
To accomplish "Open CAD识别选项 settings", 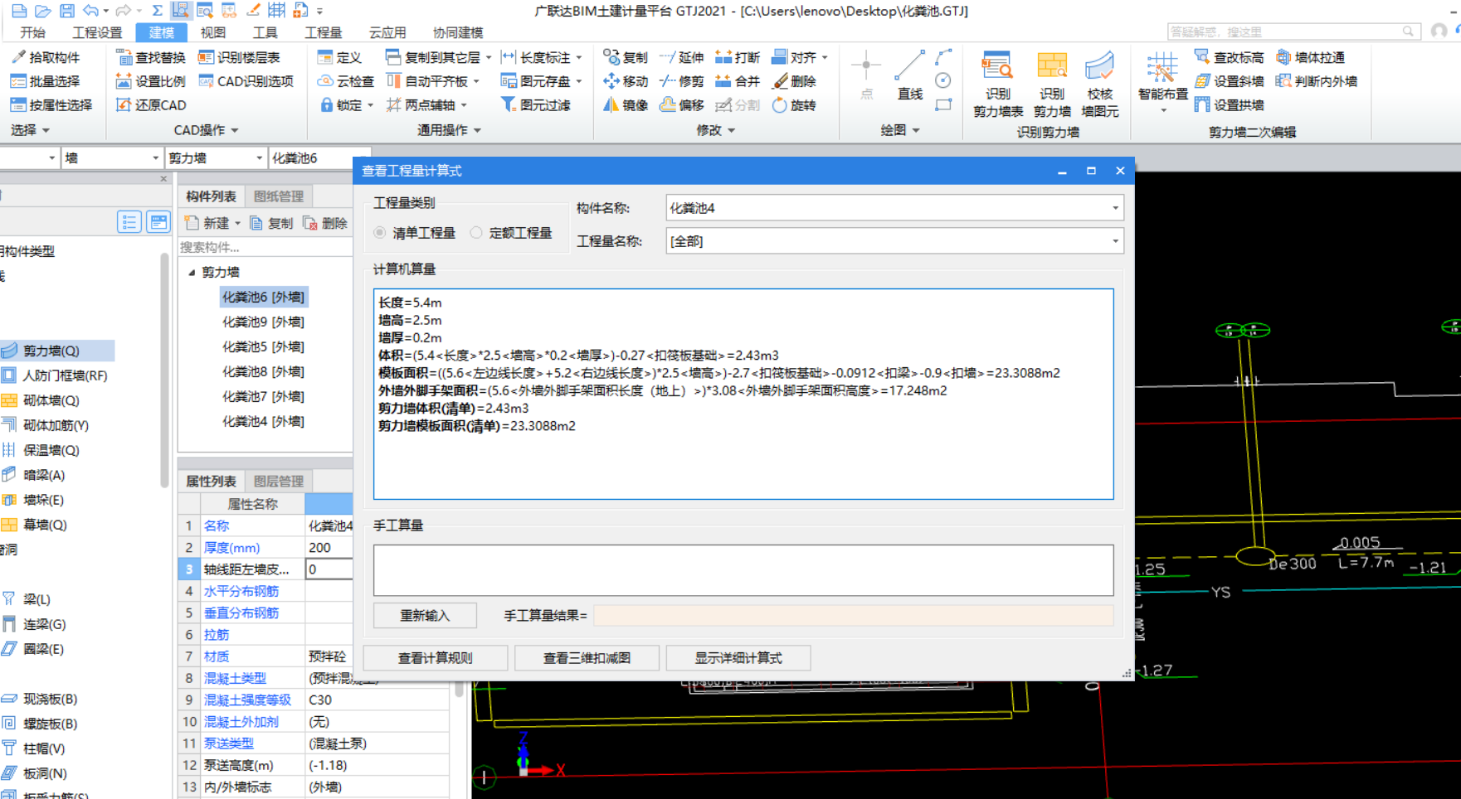I will click(246, 81).
